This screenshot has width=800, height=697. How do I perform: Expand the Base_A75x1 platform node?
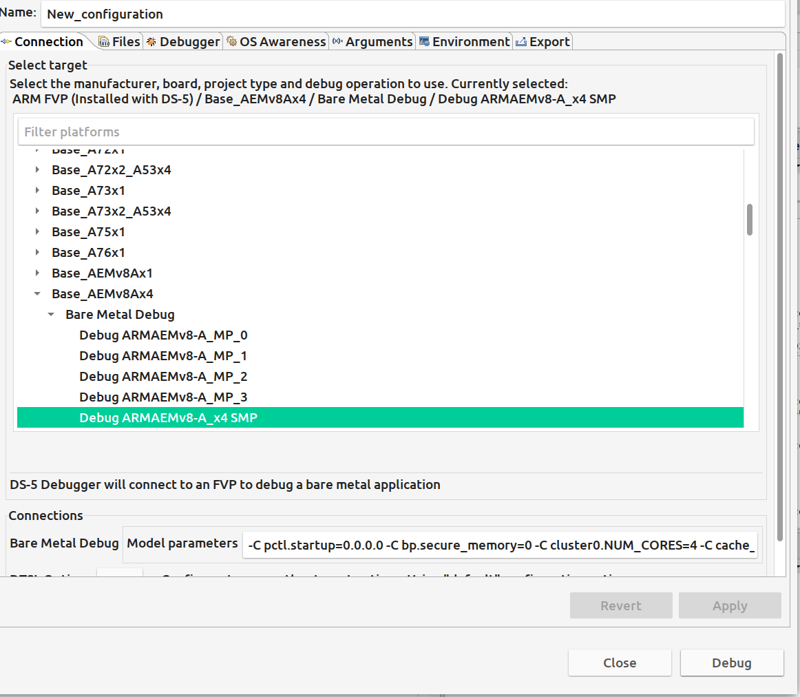37,231
